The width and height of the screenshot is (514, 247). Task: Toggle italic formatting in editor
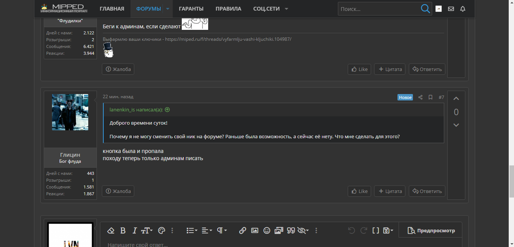click(134, 230)
